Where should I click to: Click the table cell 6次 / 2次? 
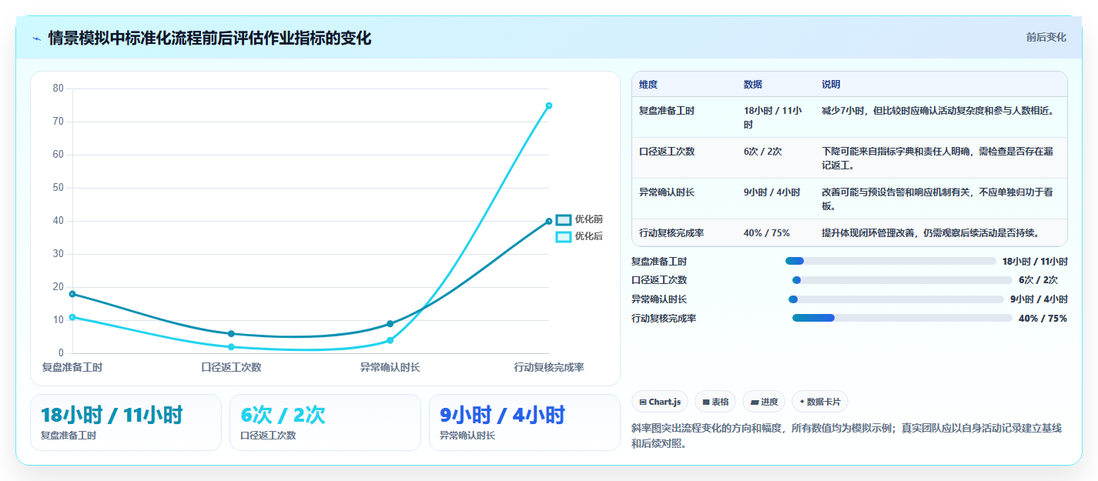click(x=762, y=152)
